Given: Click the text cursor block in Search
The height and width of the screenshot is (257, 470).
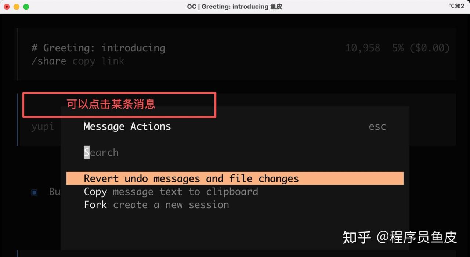Looking at the screenshot, I should coord(87,152).
